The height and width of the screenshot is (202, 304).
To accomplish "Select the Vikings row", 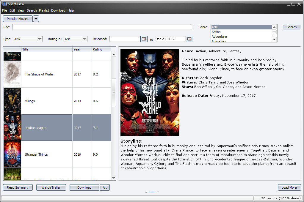I will [x=57, y=101].
